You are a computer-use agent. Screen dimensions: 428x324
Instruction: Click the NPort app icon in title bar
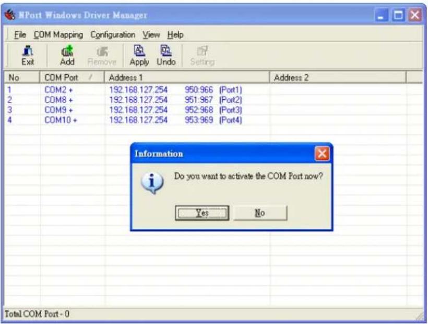click(x=10, y=15)
